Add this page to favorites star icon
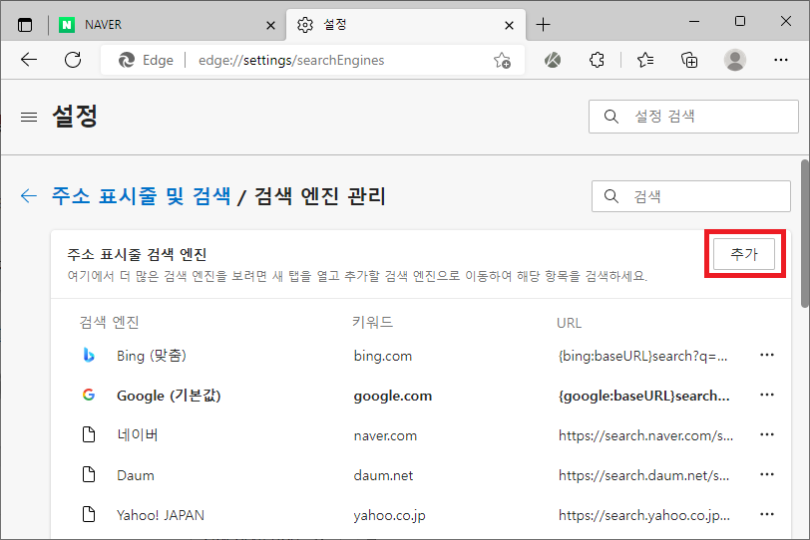Viewport: 810px width, 540px height. pos(502,61)
